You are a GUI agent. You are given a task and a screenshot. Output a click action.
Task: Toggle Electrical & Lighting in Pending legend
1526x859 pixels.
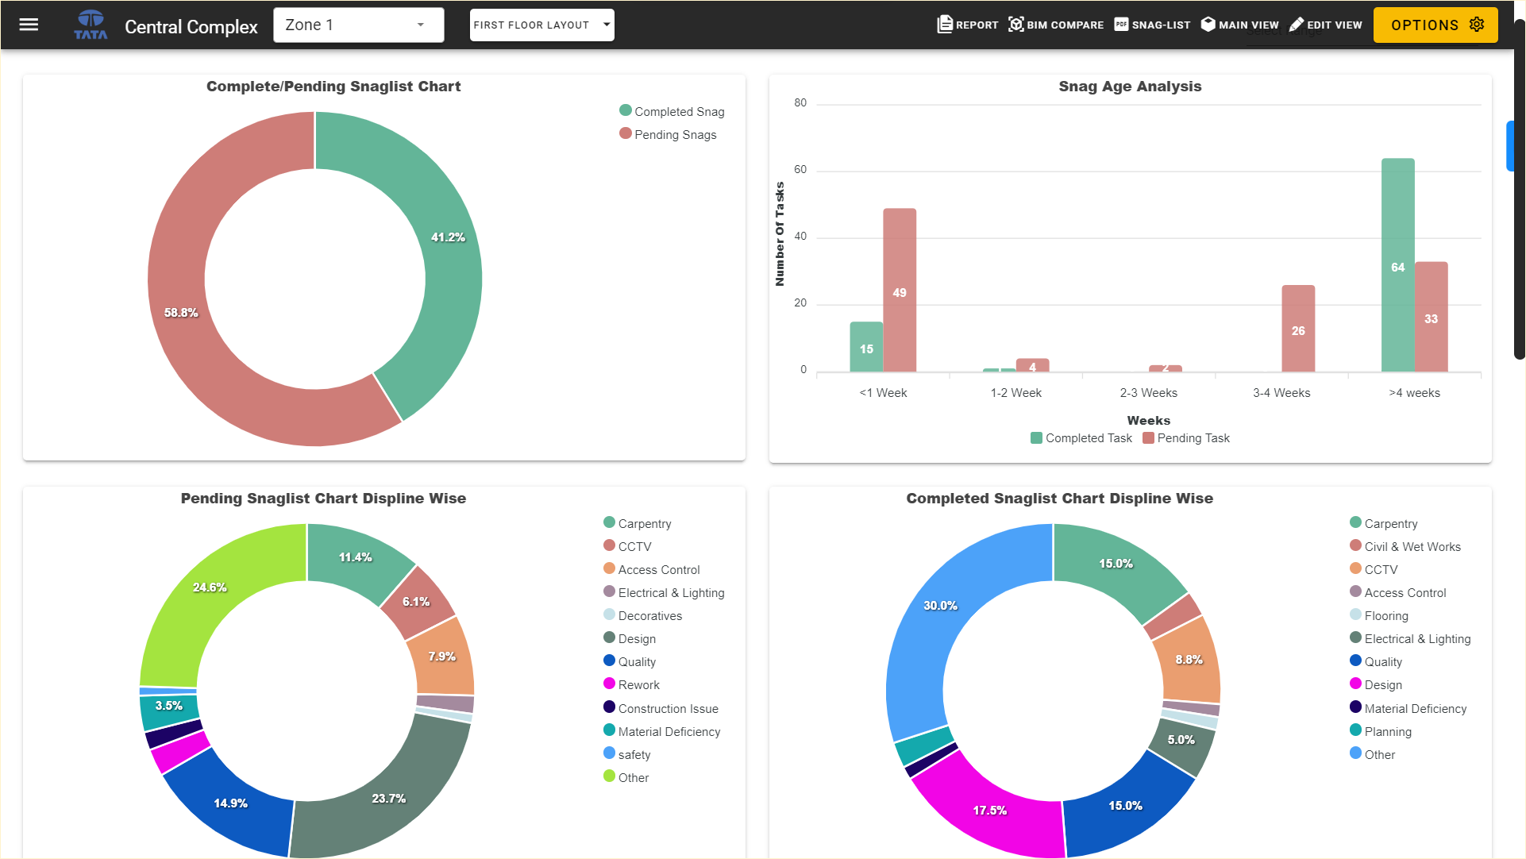tap(664, 592)
